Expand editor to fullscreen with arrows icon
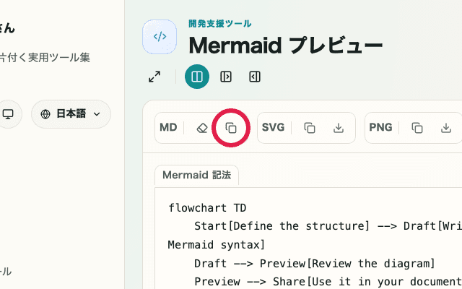The width and height of the screenshot is (462, 289). coord(154,77)
